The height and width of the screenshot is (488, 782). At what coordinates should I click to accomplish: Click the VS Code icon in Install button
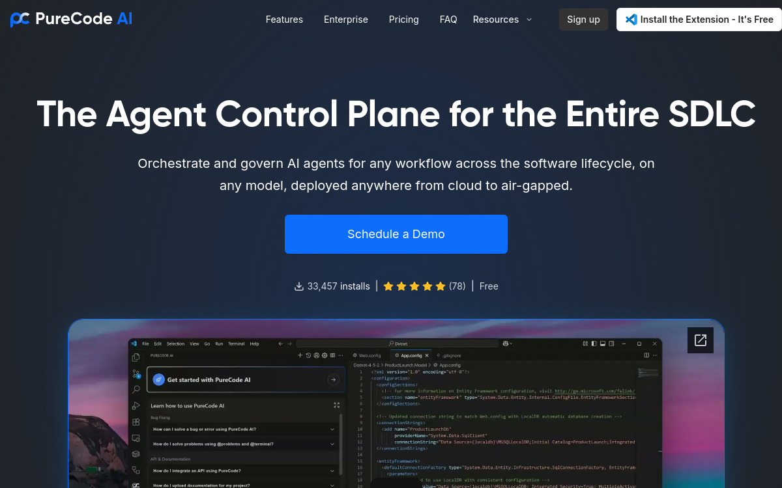click(631, 20)
